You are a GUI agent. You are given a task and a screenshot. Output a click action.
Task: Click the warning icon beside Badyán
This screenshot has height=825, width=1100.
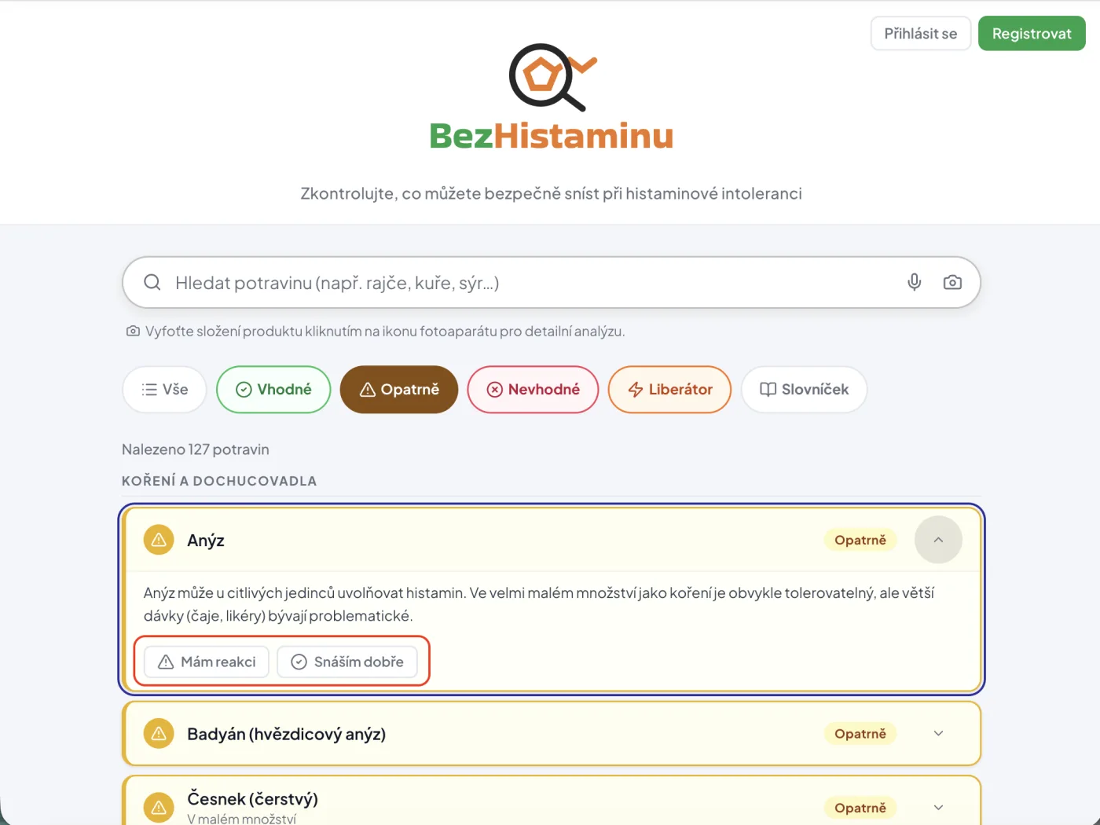pyautogui.click(x=159, y=734)
